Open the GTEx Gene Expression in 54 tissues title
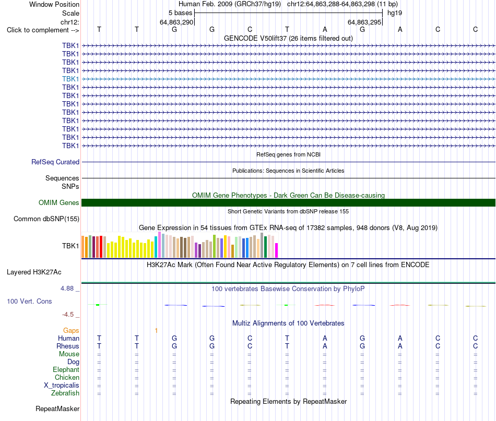 (x=288, y=227)
